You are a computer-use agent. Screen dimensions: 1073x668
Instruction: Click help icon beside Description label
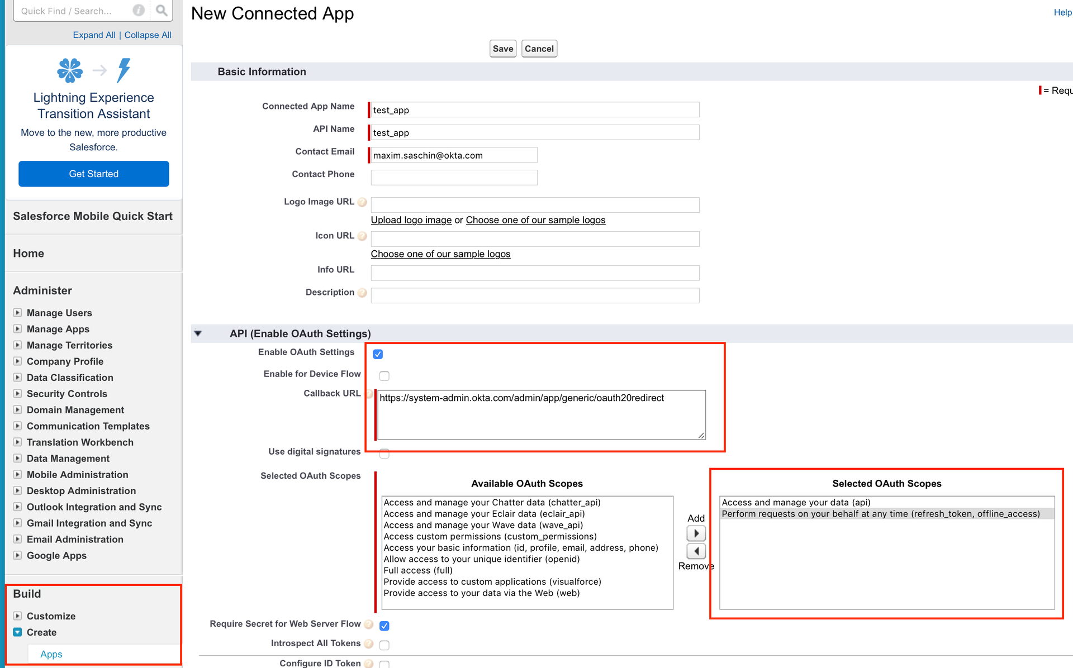click(x=362, y=293)
